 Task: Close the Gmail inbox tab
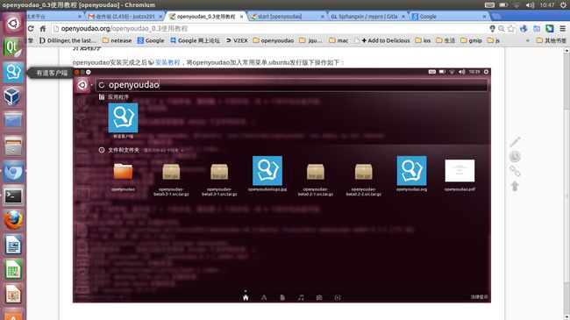(x=160, y=17)
